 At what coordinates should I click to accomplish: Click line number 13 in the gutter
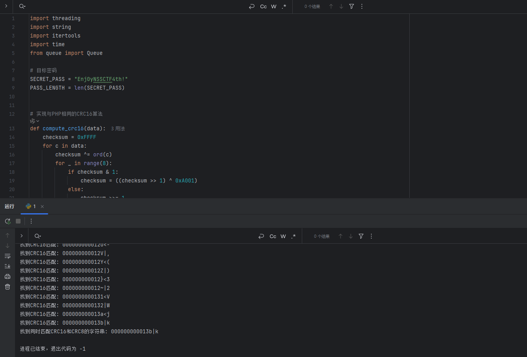point(12,129)
